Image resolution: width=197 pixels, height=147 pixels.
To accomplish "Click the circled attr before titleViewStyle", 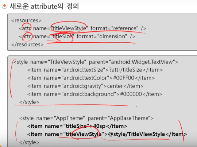I will coord(26,28).
